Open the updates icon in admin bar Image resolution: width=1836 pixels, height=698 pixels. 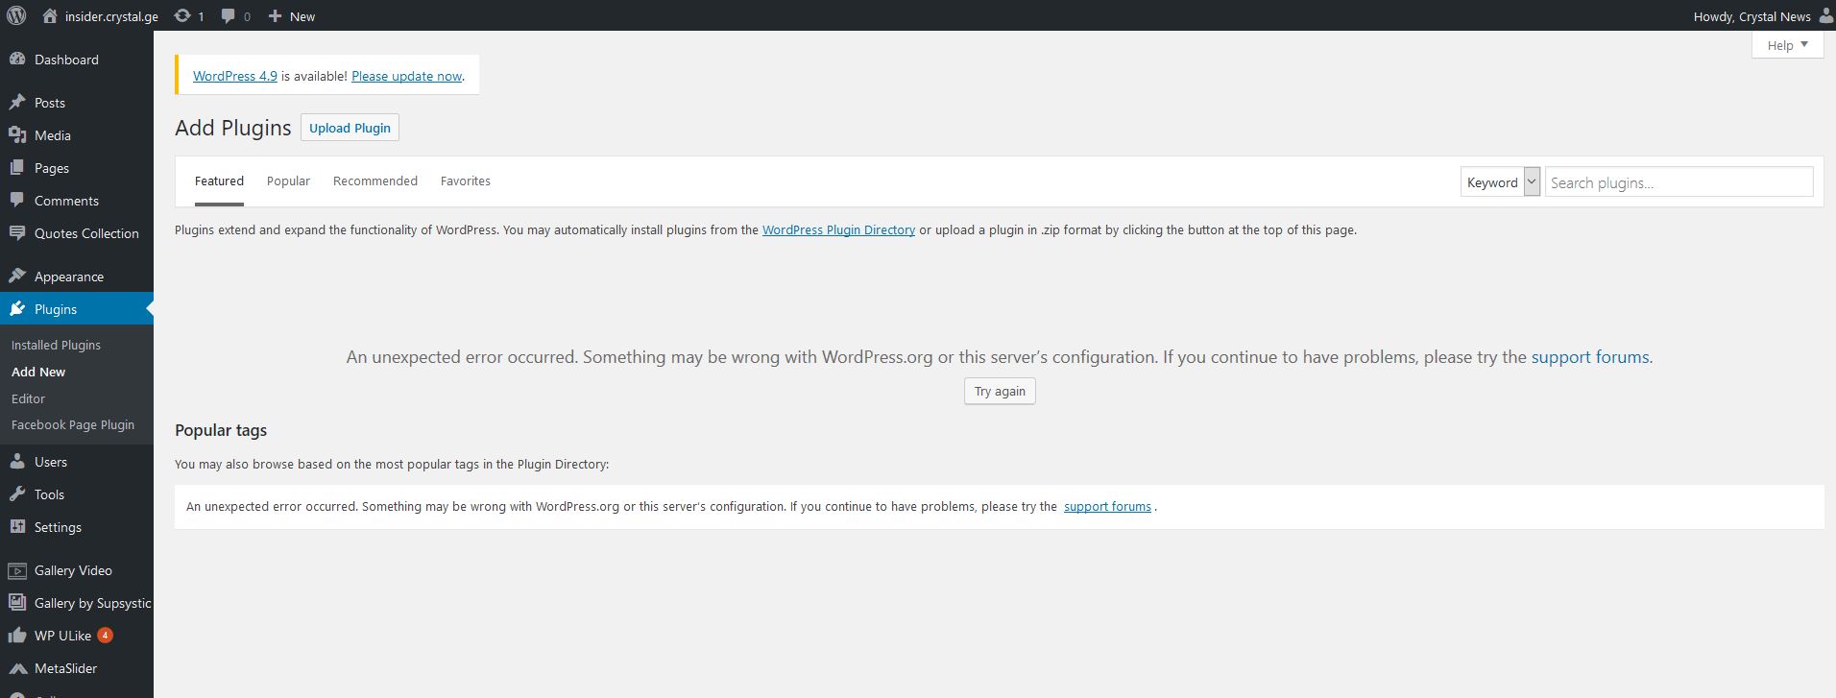(182, 15)
